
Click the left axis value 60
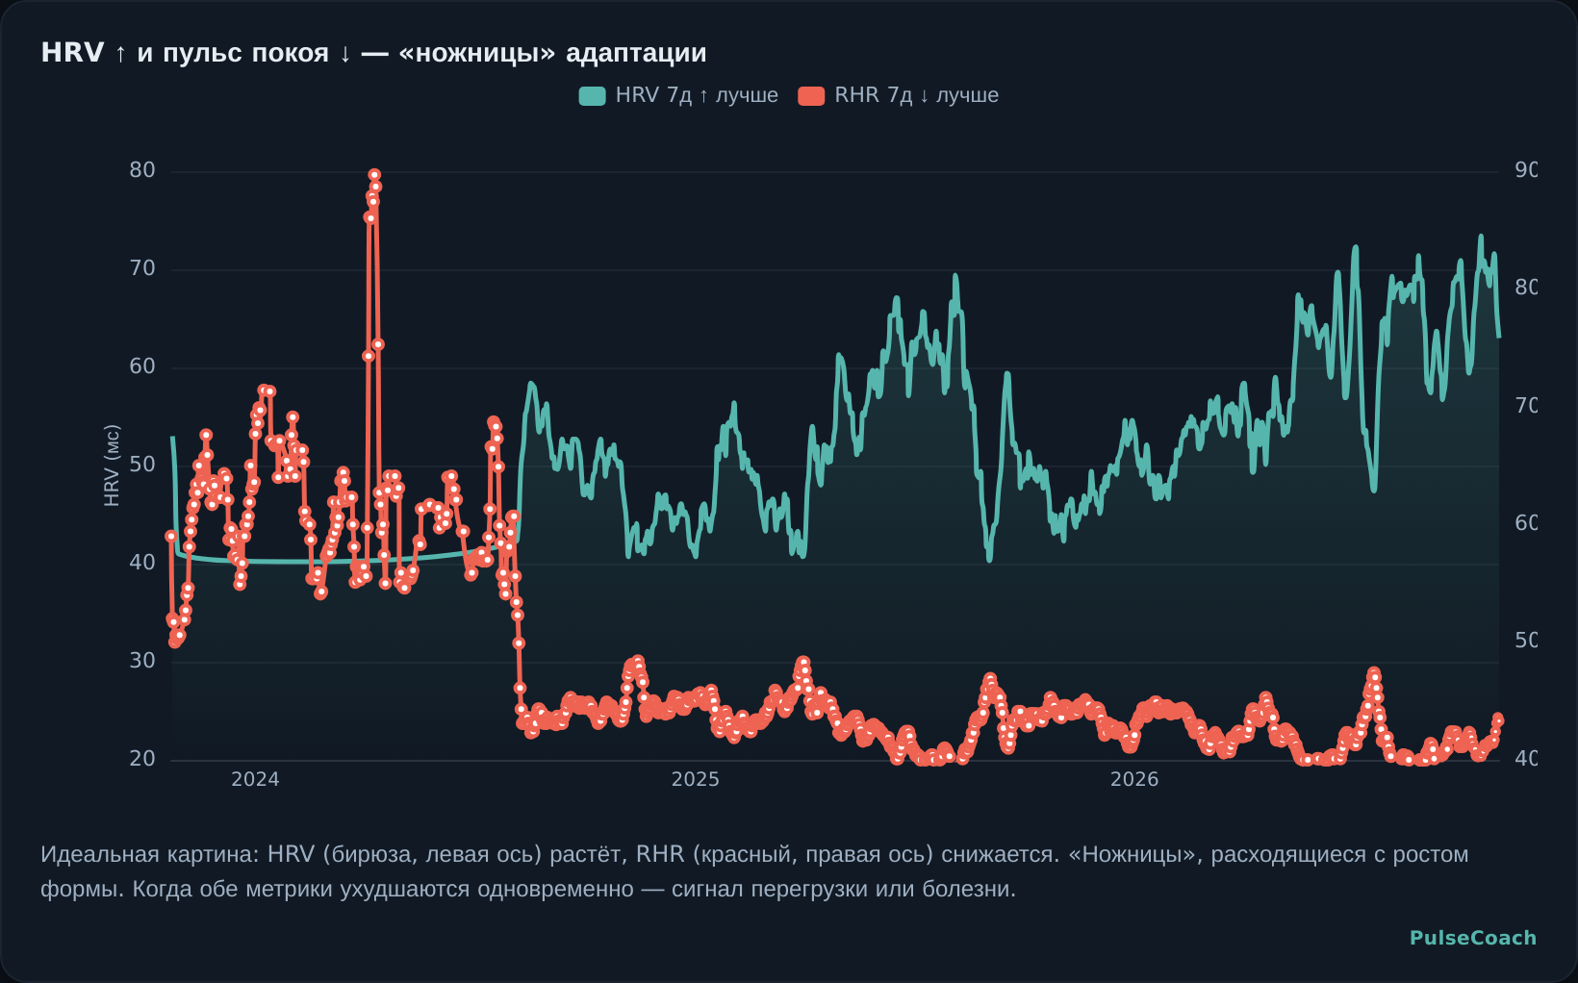142,366
